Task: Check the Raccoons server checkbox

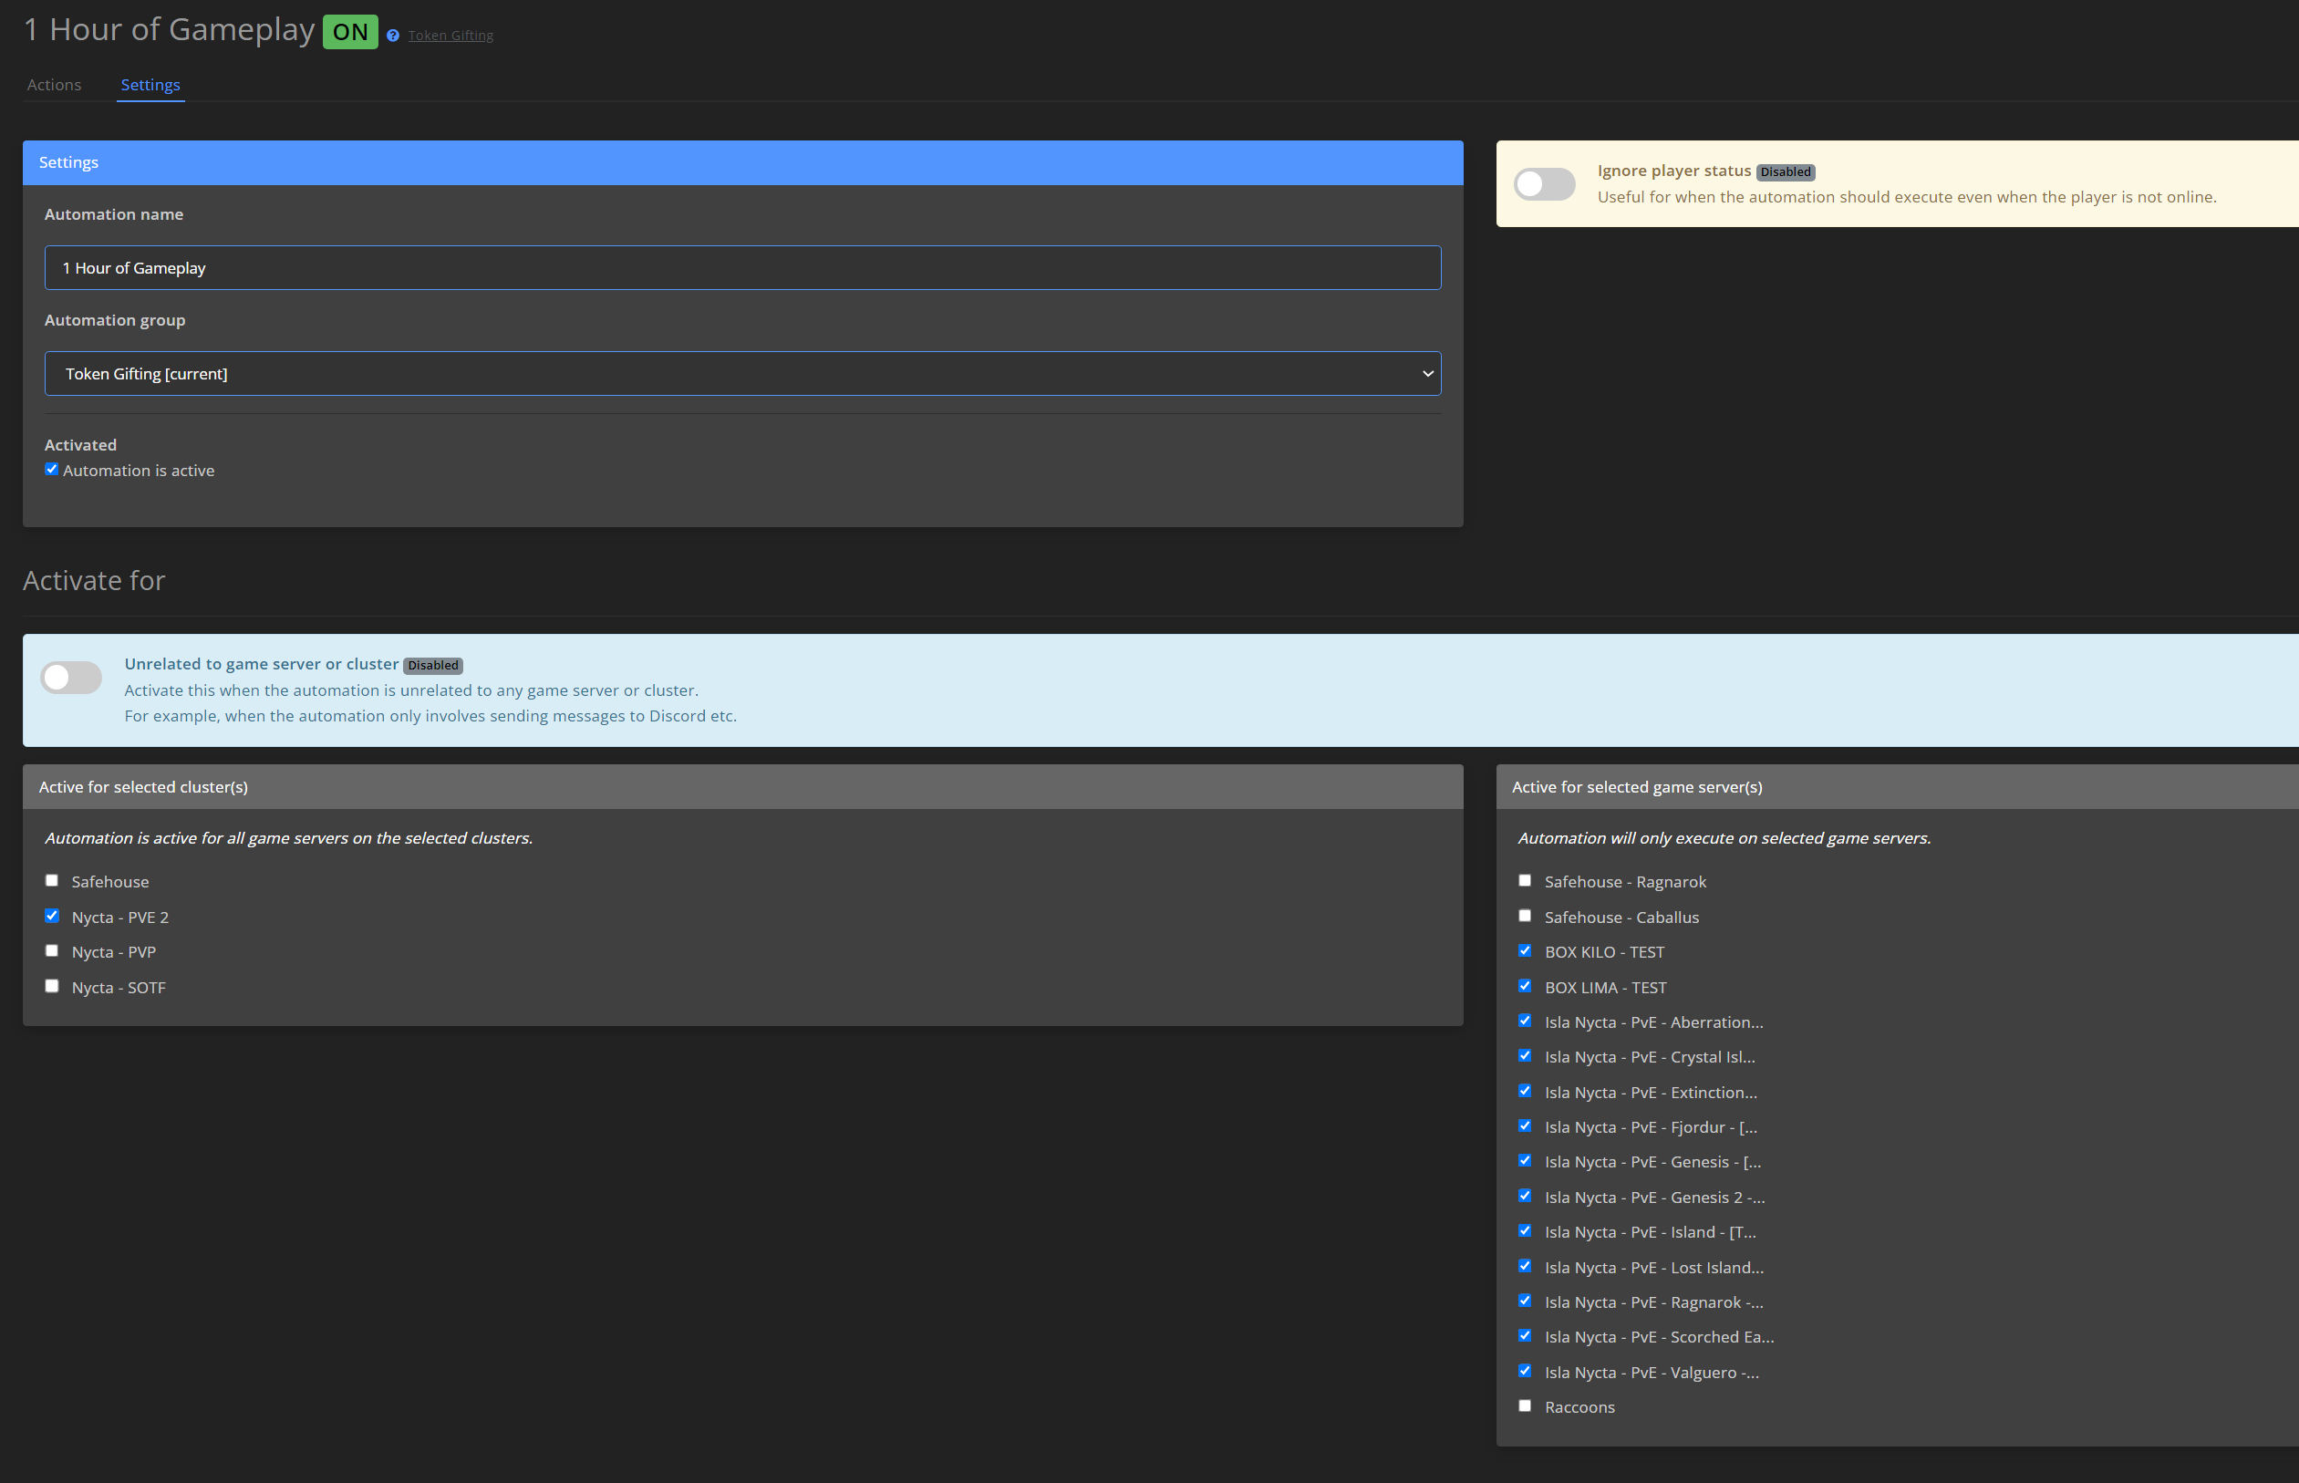Action: [1525, 1405]
